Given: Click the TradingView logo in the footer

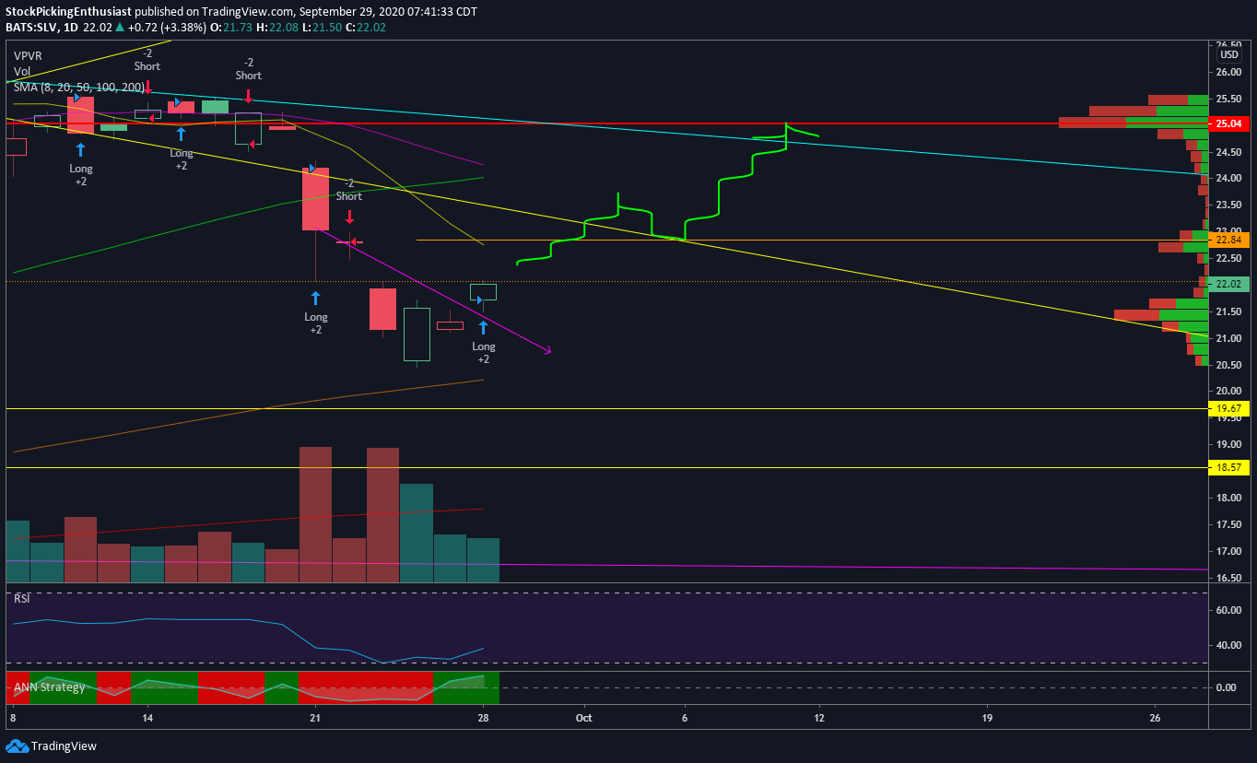Looking at the screenshot, I should tap(52, 745).
